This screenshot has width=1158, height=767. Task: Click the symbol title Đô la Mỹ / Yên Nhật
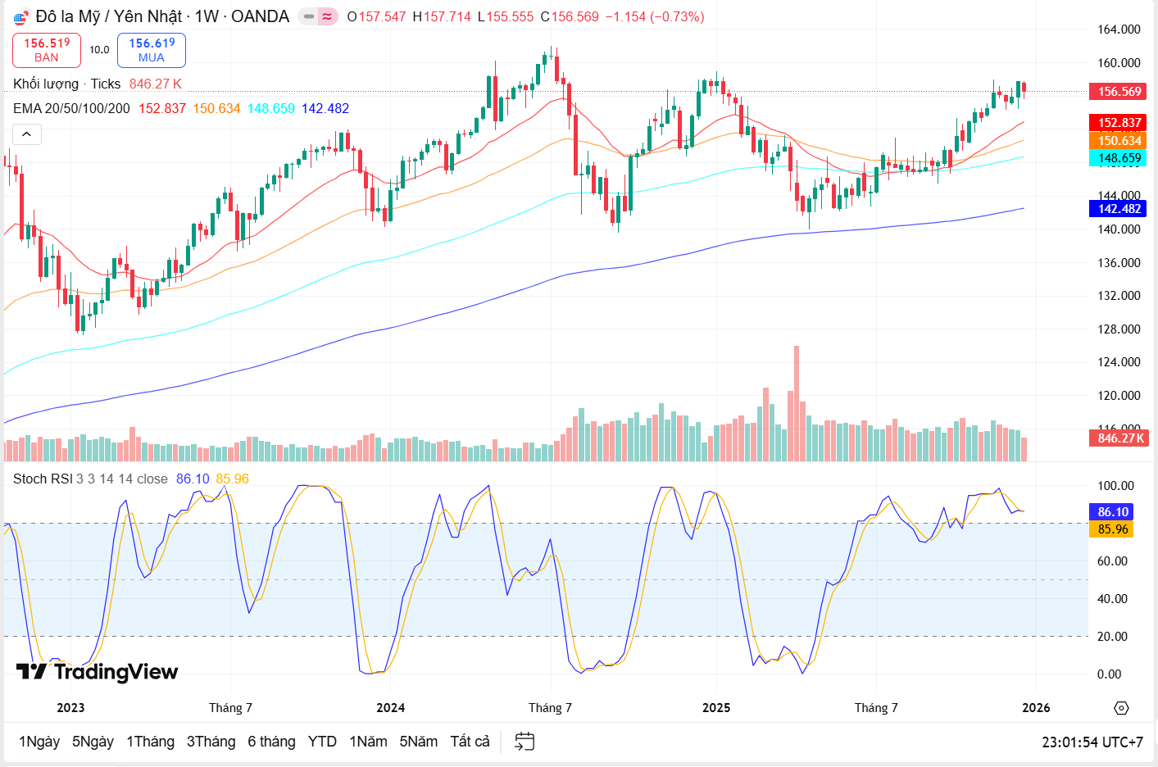[109, 16]
